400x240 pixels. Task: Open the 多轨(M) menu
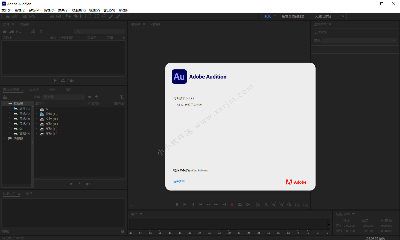click(x=35, y=10)
